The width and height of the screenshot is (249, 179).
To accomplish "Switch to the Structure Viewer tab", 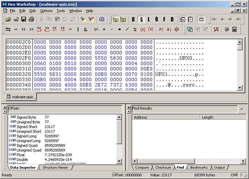I will (x=55, y=167).
